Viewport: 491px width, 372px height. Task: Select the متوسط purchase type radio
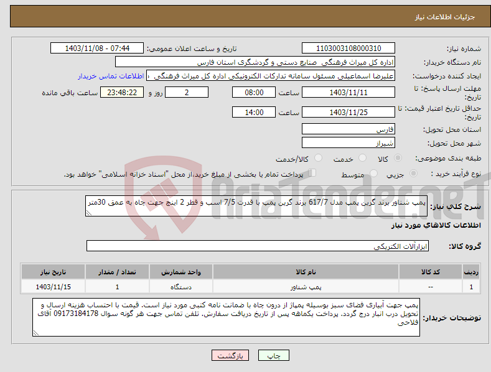(x=373, y=173)
